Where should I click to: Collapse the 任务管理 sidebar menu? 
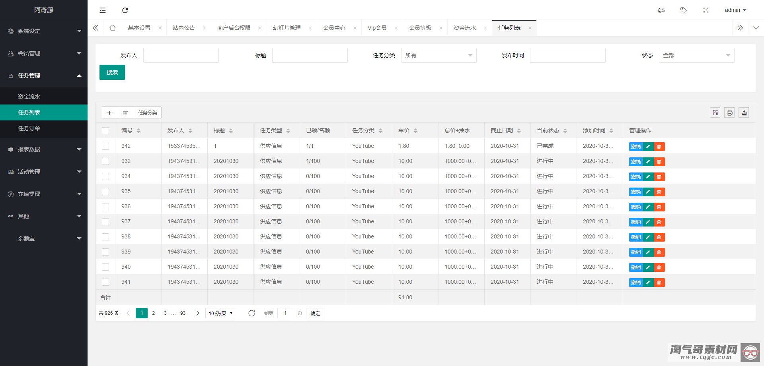point(44,76)
